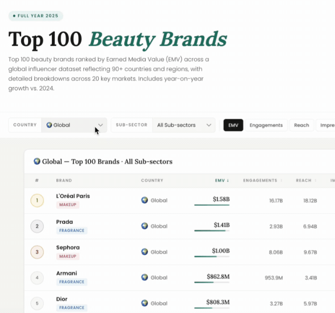Screen dimensions: 335x313
Task: Click the $862.8M EMV value
Action: pos(218,277)
